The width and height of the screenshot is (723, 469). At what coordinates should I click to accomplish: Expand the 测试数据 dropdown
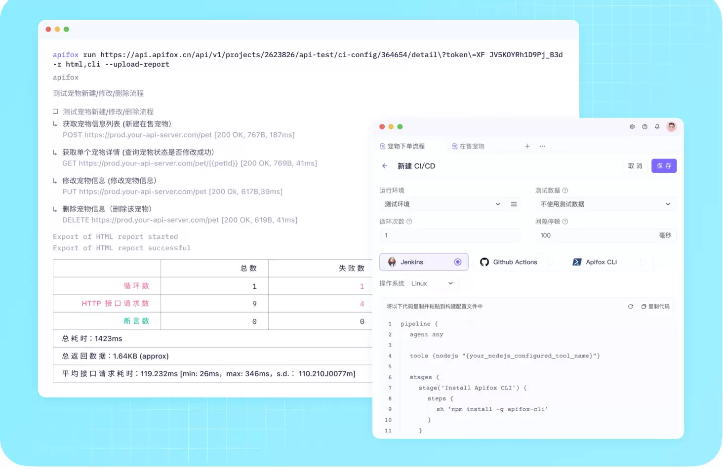pos(605,204)
